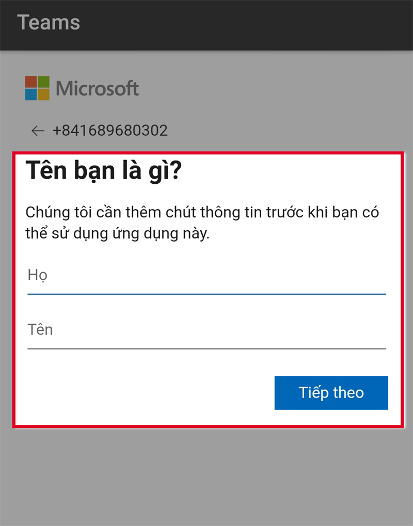
Task: Click the Teams icon area in the title bar
Action: click(x=49, y=22)
